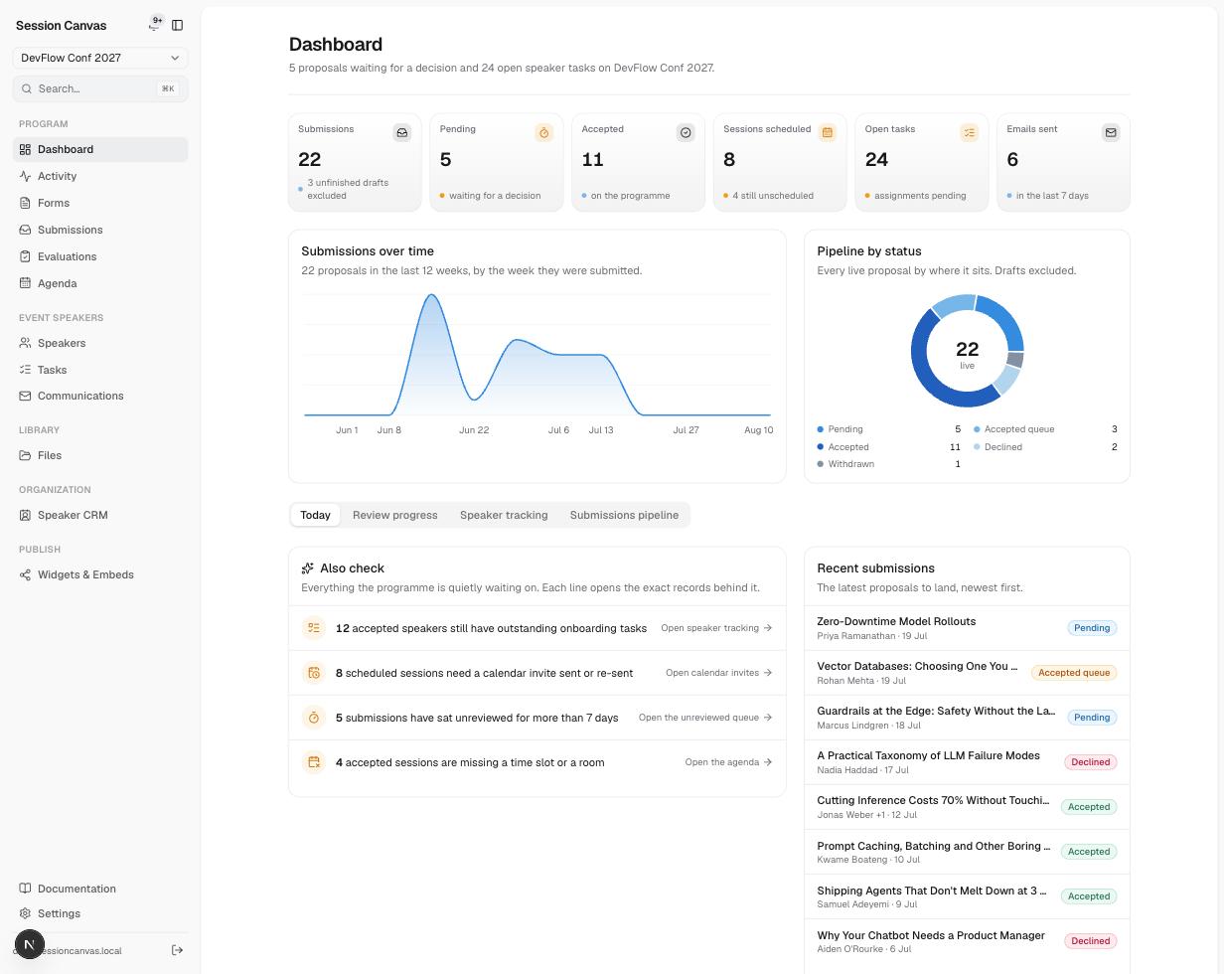Image resolution: width=1224 pixels, height=974 pixels.
Task: Click the Also check sparkle icon
Action: point(308,568)
